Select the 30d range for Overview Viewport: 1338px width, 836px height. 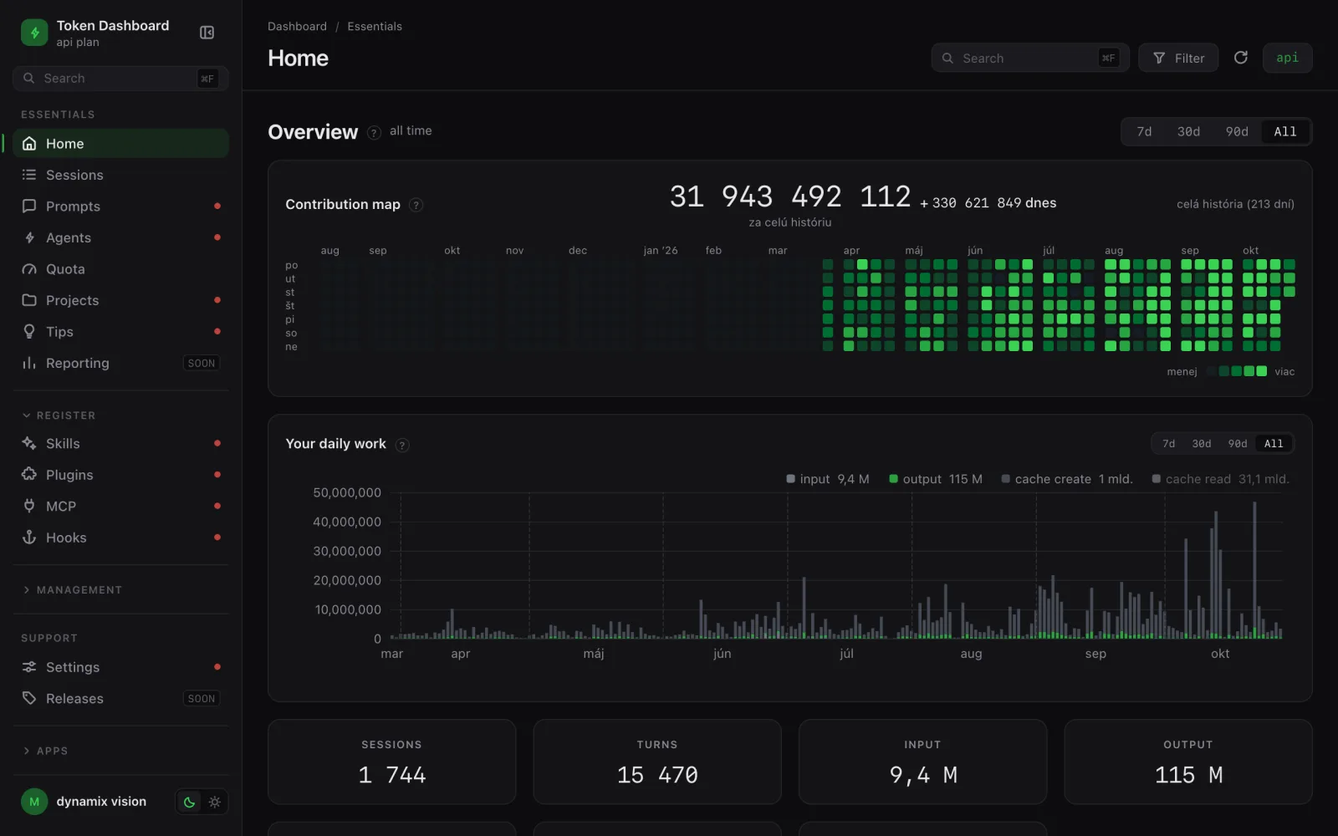coord(1188,132)
